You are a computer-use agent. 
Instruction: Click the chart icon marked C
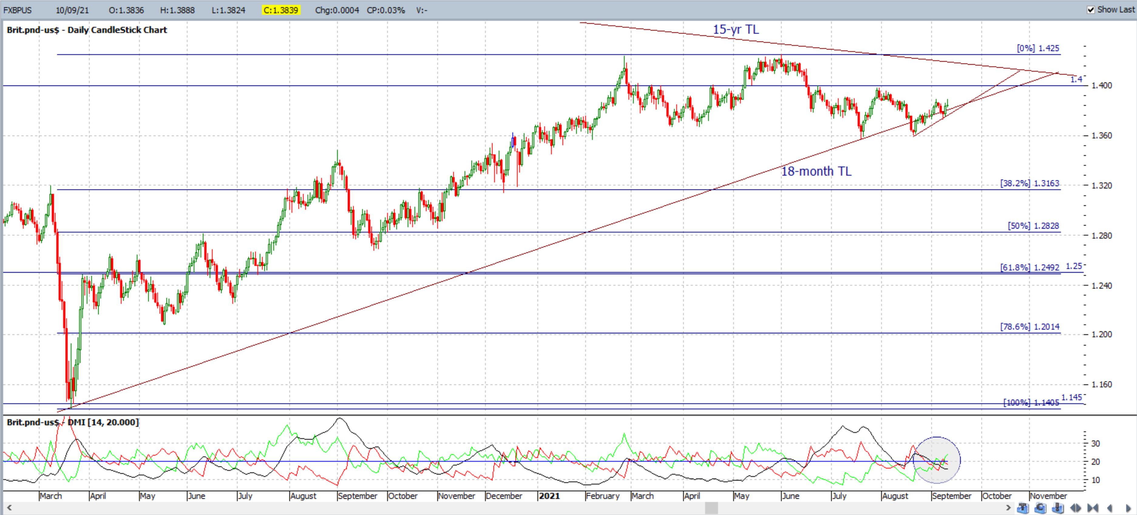1040,508
